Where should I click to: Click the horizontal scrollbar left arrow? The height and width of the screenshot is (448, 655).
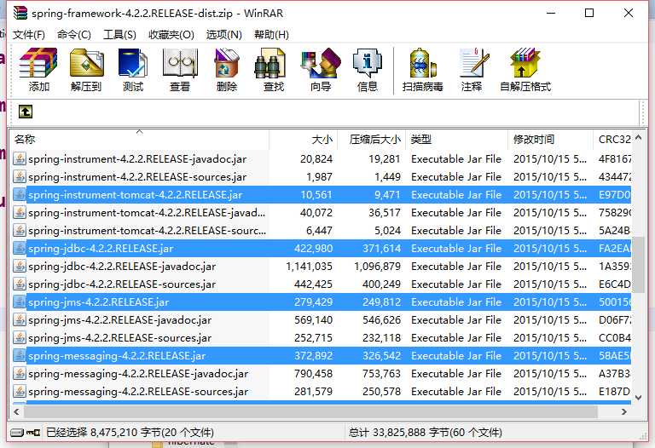point(16,411)
